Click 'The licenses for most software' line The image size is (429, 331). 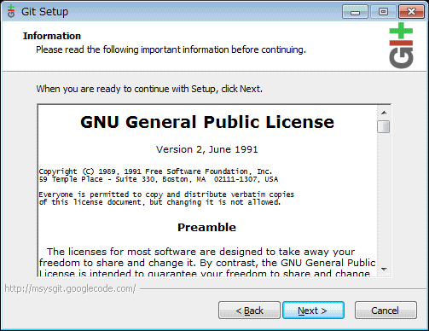click(200, 252)
